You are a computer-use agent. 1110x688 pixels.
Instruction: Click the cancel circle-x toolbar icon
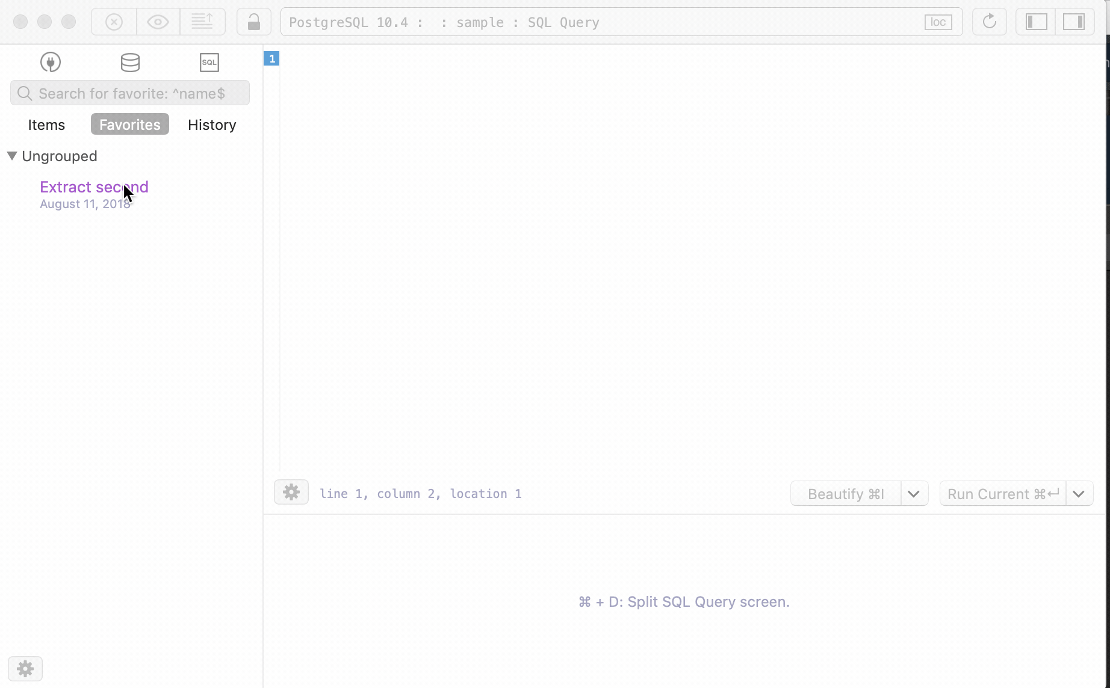click(114, 22)
